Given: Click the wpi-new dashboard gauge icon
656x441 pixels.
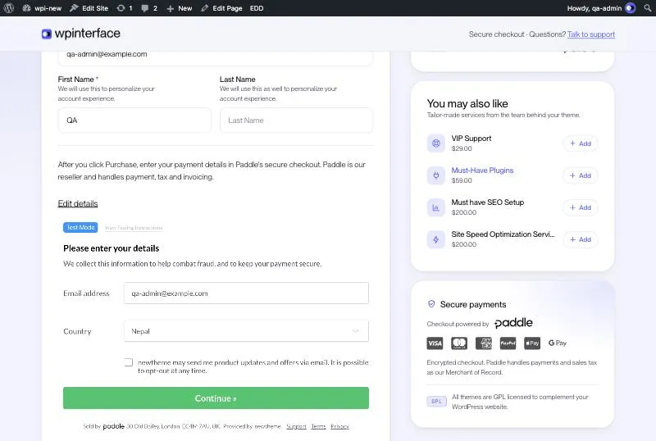Looking at the screenshot, I should click(x=26, y=8).
